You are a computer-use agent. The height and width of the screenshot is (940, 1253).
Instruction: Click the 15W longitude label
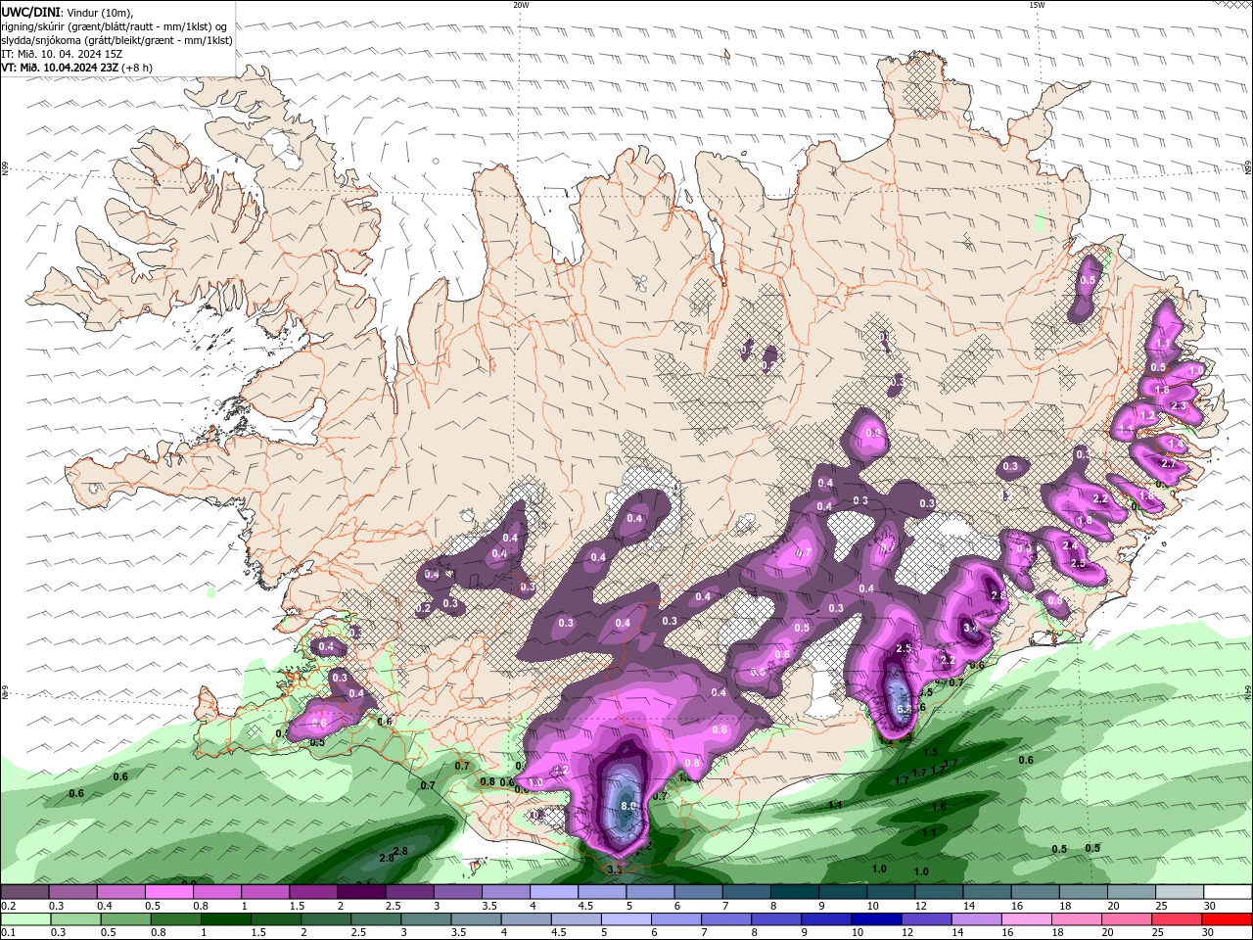click(x=1037, y=5)
